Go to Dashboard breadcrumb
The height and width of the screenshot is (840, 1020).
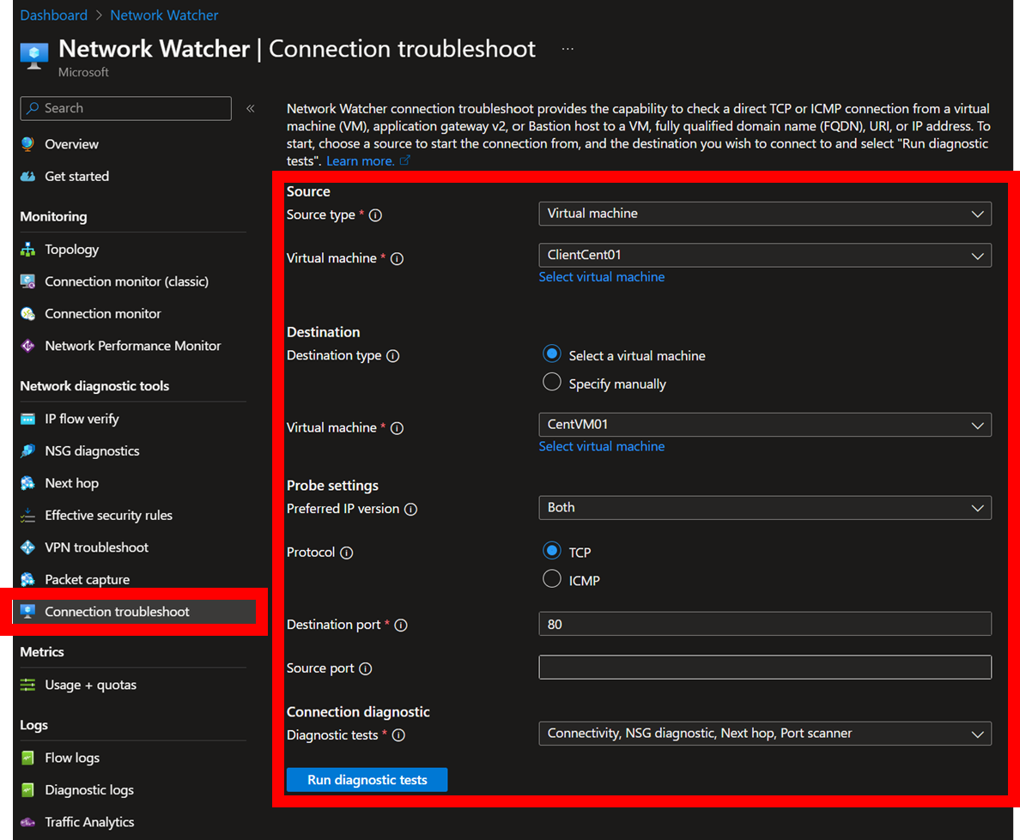(x=53, y=15)
